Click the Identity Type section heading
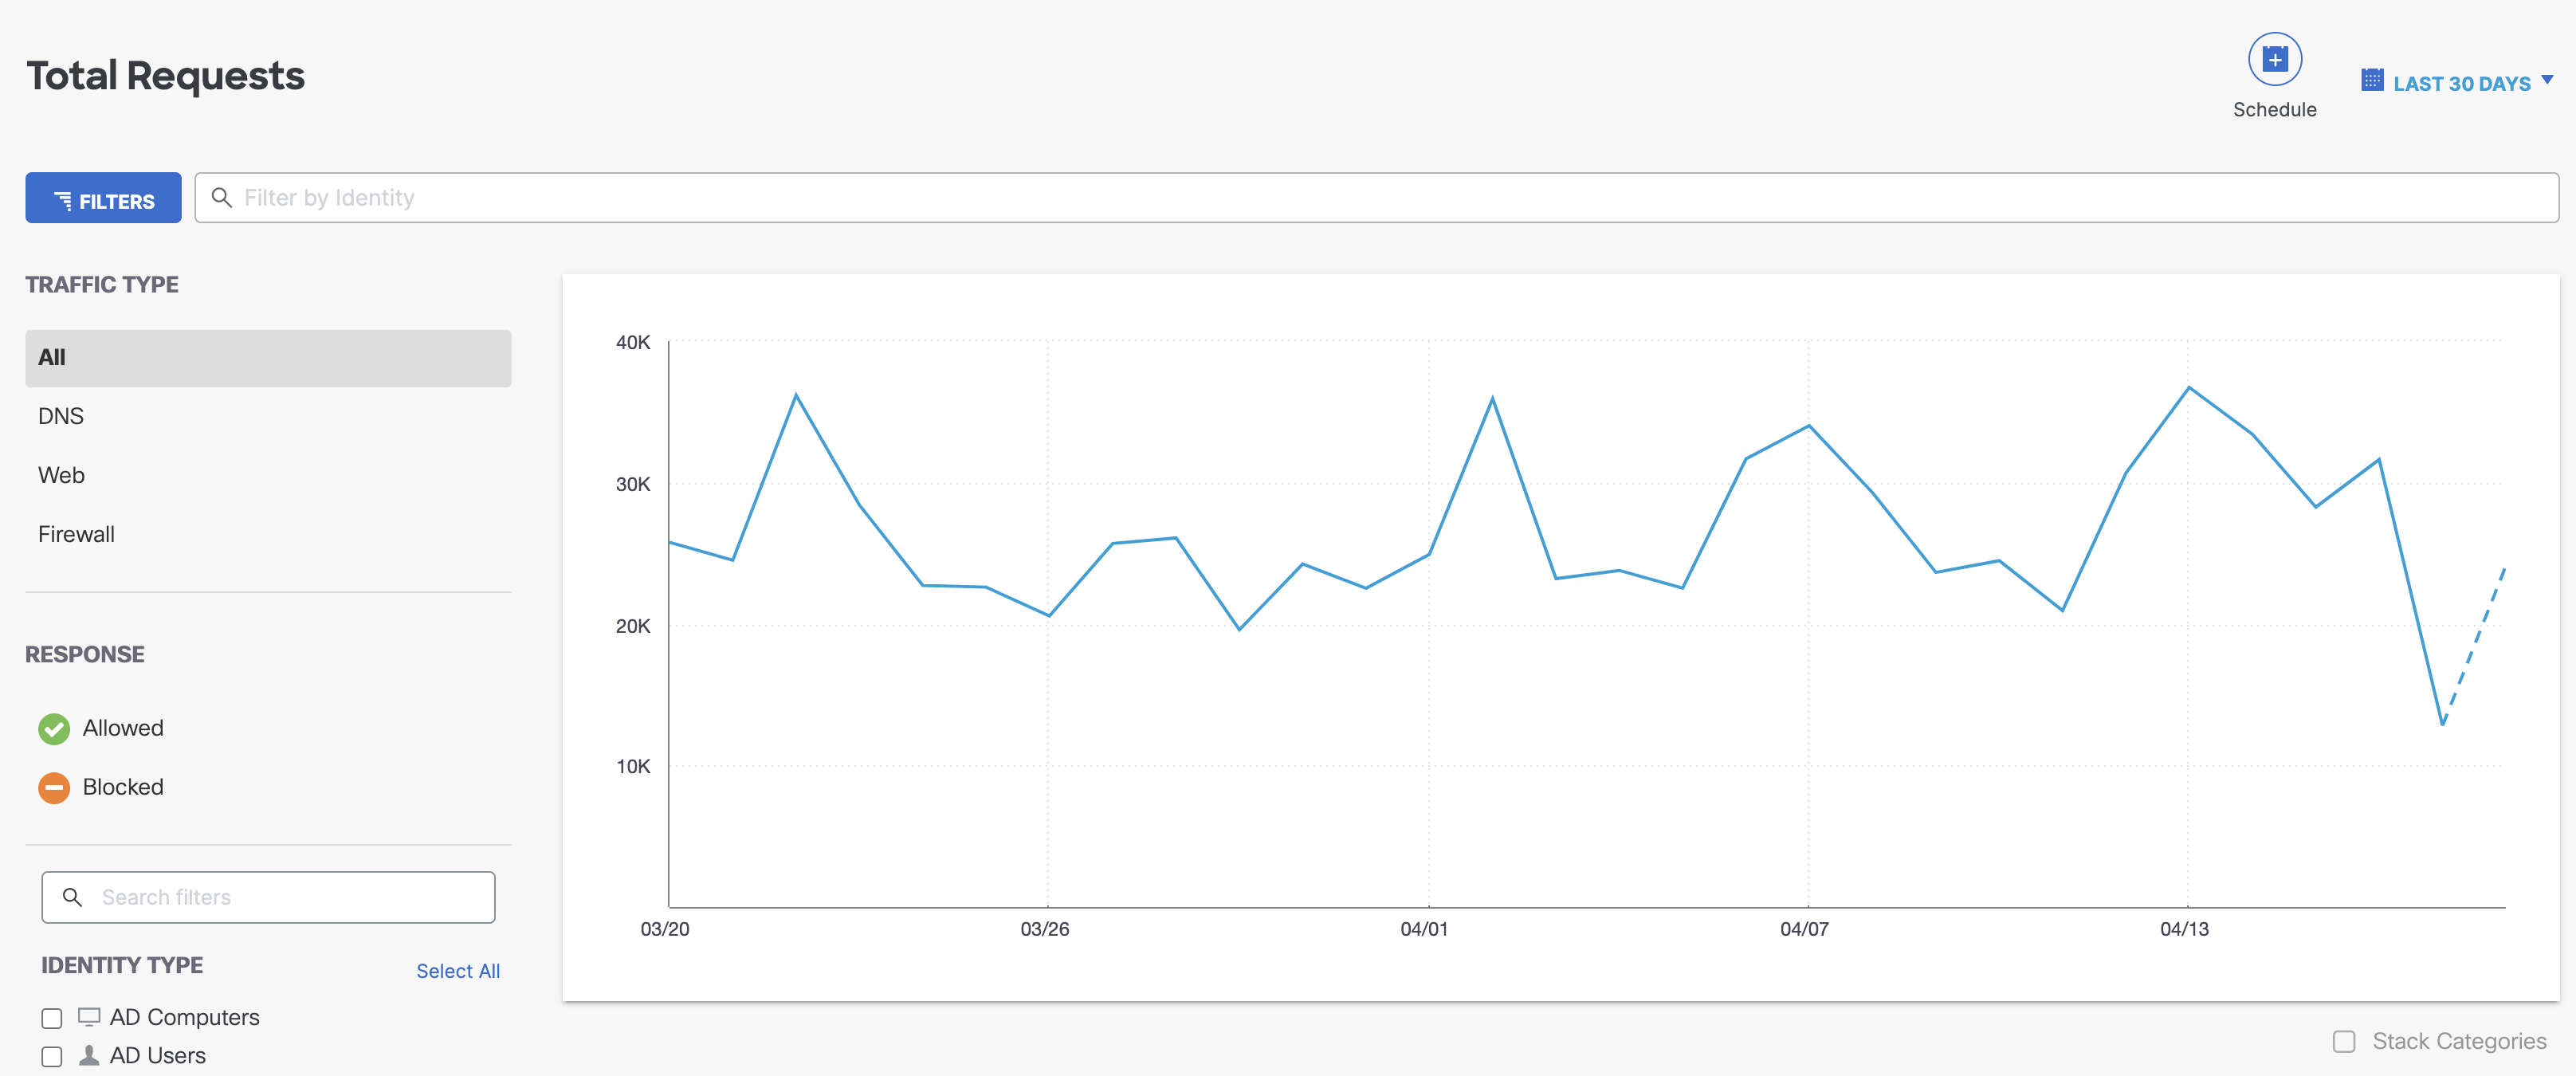Viewport: 2576px width, 1076px height. pyautogui.click(x=122, y=965)
